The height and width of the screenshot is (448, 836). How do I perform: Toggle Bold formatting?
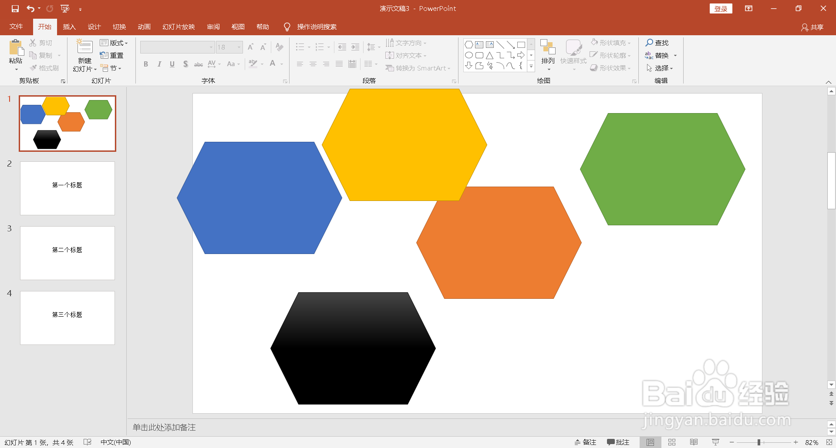point(146,64)
